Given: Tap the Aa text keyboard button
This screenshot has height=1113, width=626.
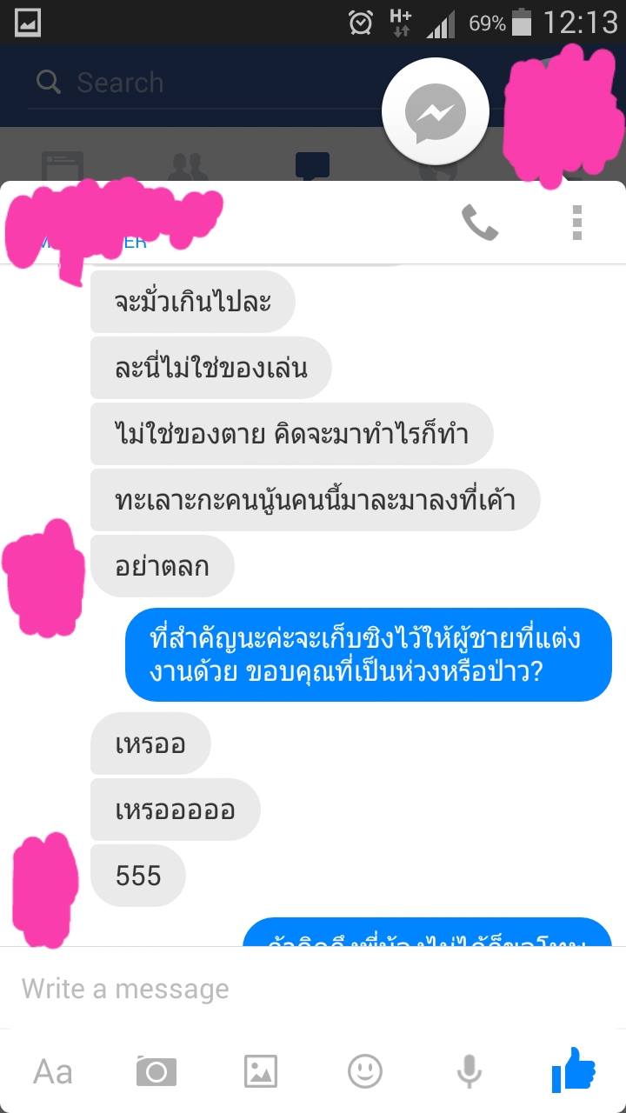Looking at the screenshot, I should click(53, 1071).
